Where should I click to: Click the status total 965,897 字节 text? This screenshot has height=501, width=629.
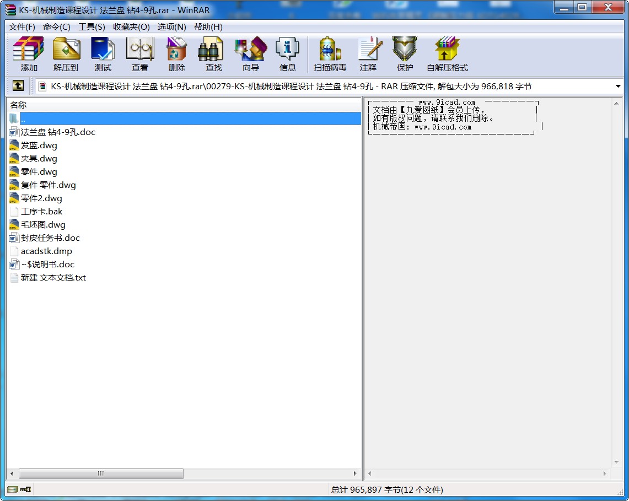point(387,490)
